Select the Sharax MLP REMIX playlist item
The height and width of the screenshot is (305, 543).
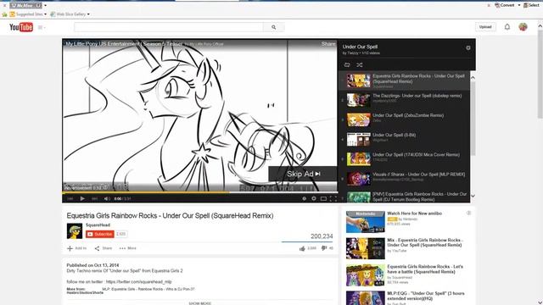pos(404,179)
